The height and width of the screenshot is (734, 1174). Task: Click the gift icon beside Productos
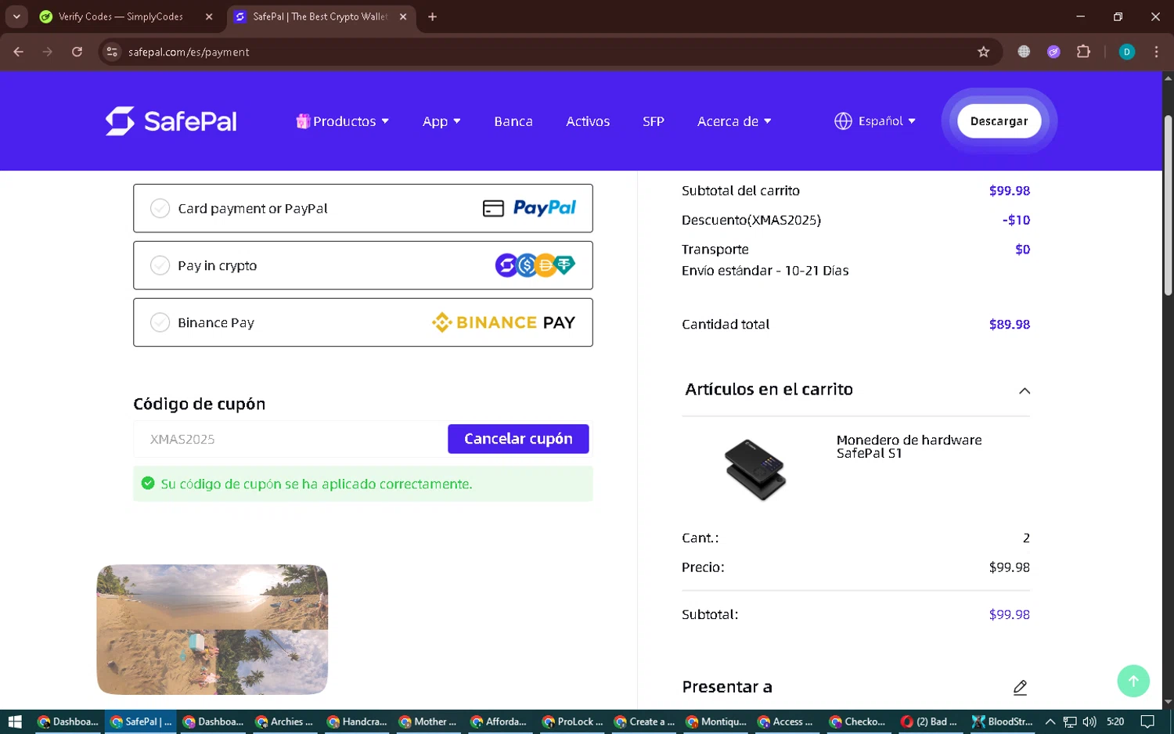click(302, 121)
